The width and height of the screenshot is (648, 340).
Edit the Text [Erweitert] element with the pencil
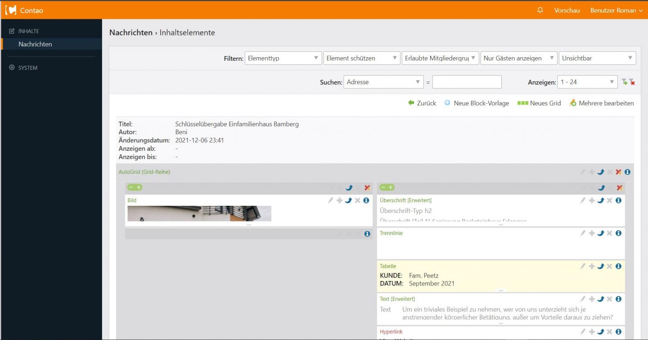(x=583, y=299)
